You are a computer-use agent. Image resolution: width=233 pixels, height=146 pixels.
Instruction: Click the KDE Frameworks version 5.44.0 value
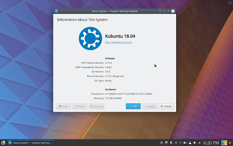[x=108, y=67]
